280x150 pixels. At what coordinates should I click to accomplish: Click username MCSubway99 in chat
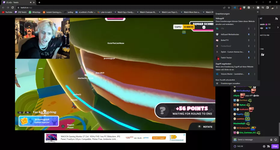[x=243, y=128]
